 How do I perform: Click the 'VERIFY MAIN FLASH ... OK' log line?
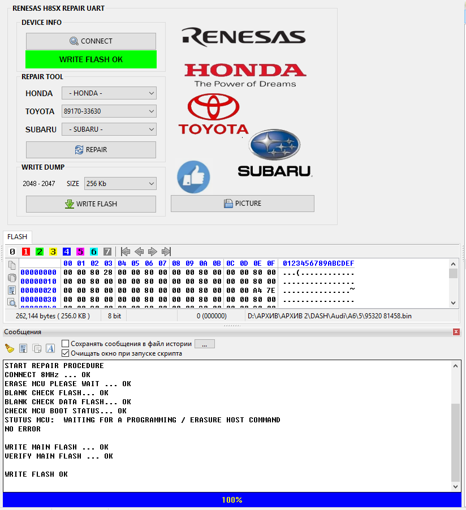[x=59, y=456]
